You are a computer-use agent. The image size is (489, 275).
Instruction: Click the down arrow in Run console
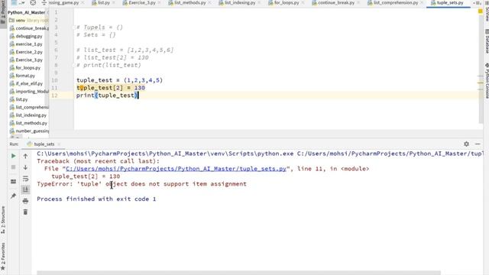point(25,167)
